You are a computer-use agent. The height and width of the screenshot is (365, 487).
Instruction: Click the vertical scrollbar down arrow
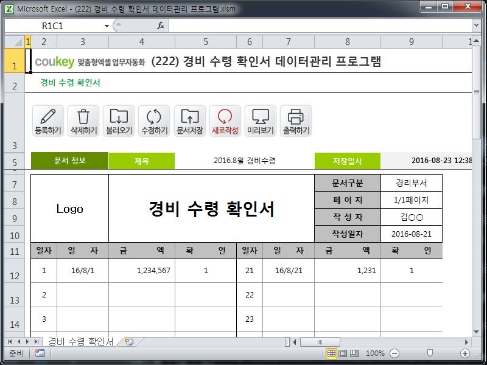coord(477,332)
